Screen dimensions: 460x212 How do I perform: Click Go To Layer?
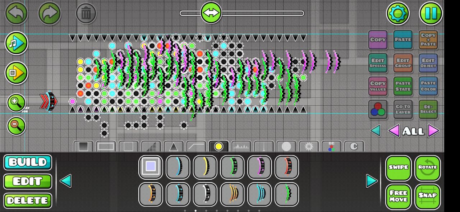(403, 110)
